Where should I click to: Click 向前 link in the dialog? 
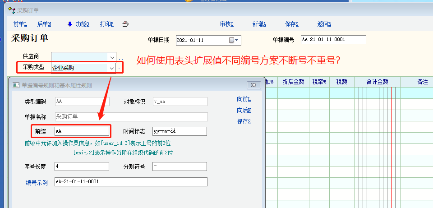(244, 99)
